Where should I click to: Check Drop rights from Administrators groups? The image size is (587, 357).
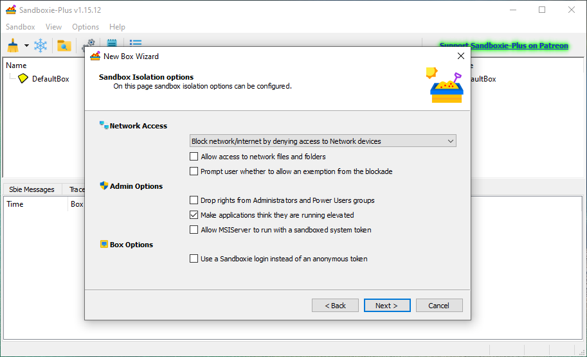pos(194,200)
